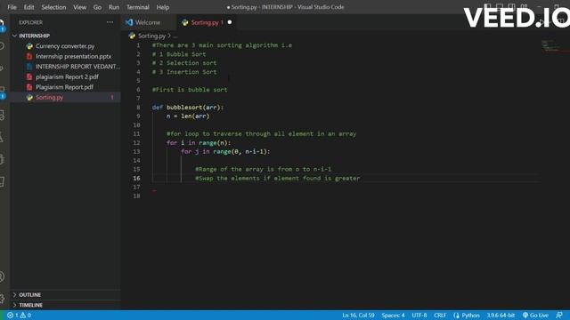The height and width of the screenshot is (320, 570).
Task: Open Currency converter.py file
Action: click(65, 46)
